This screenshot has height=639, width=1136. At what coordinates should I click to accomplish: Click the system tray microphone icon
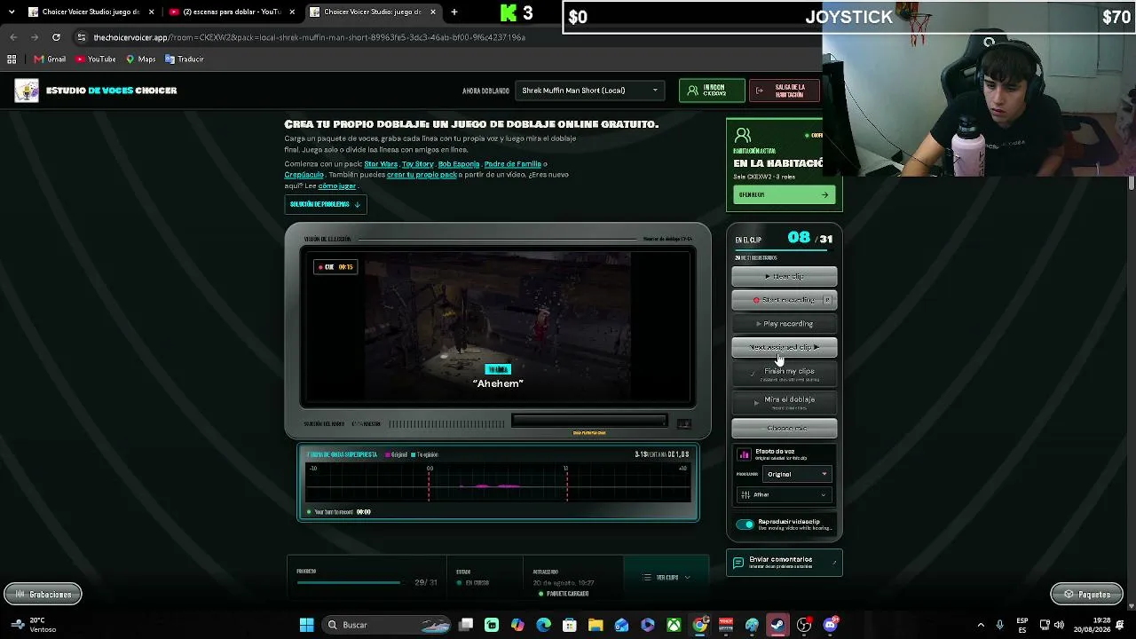1000,625
